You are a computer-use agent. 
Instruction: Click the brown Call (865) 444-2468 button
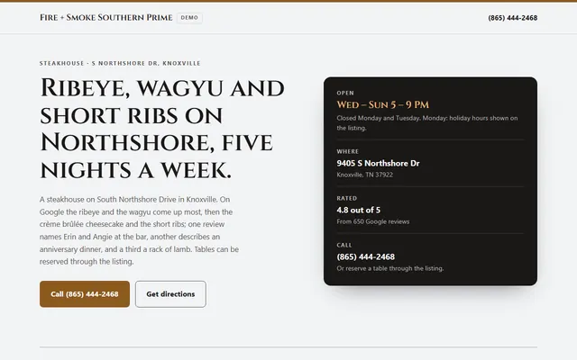click(85, 294)
